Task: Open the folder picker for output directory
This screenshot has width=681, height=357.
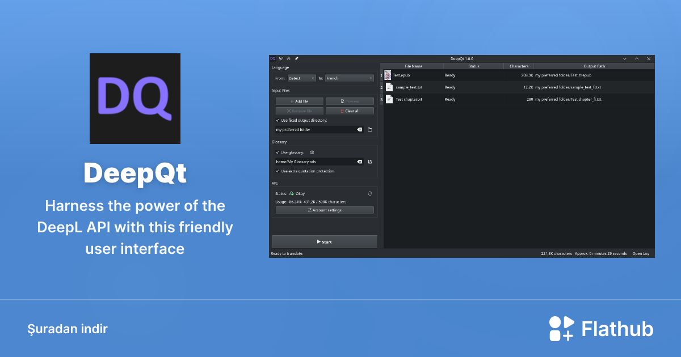Action: (371, 129)
